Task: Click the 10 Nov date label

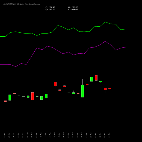Action: 41,135
